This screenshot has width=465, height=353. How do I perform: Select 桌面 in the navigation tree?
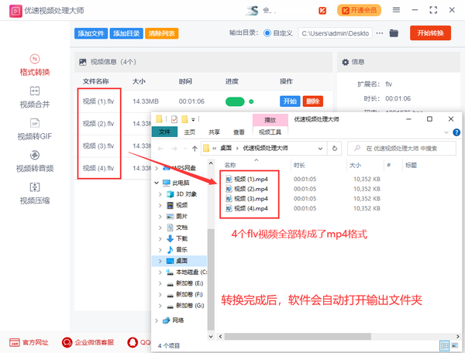coord(180,261)
